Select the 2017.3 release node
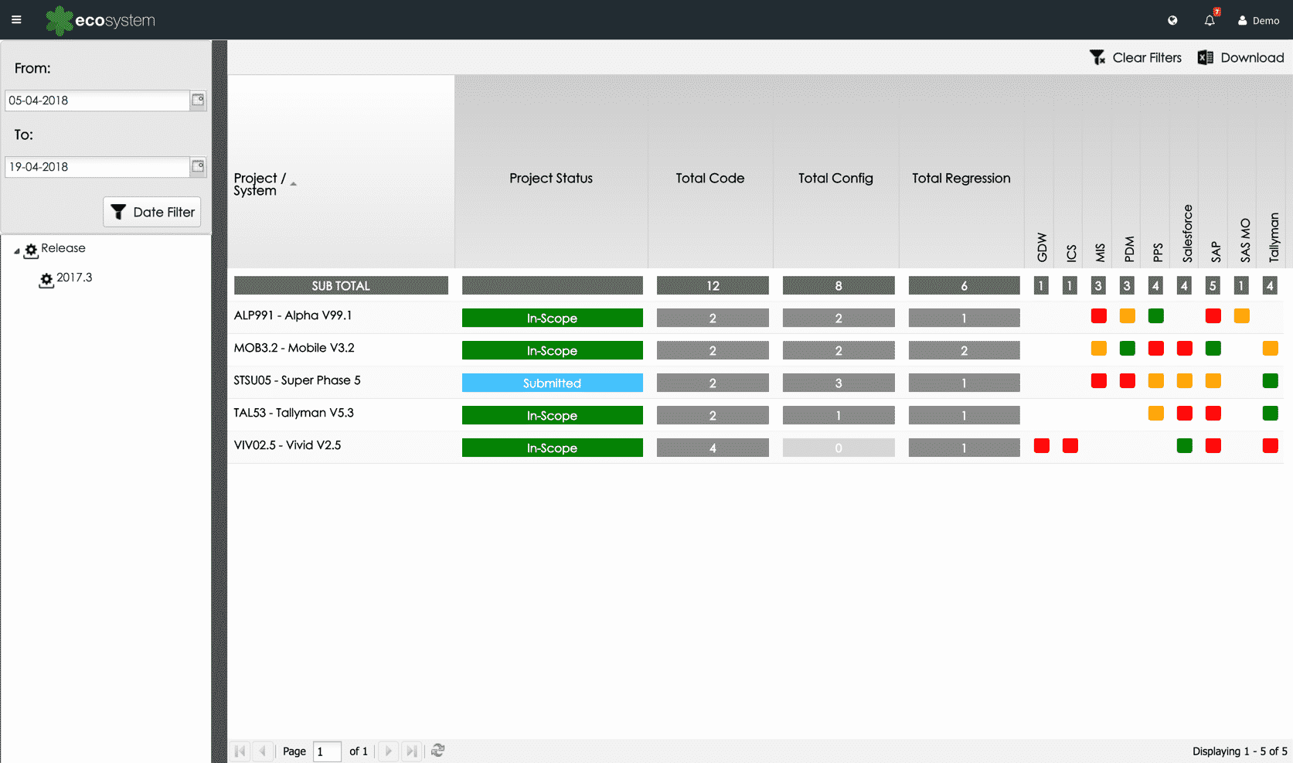1293x763 pixels. click(x=74, y=278)
